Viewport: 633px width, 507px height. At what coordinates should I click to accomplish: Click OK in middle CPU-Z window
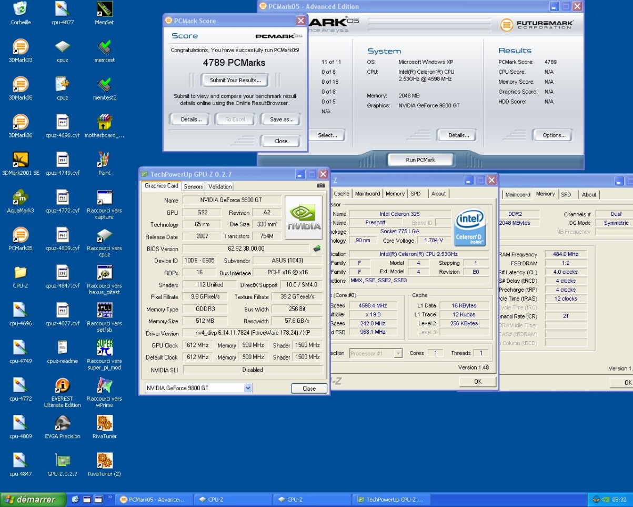pos(478,382)
